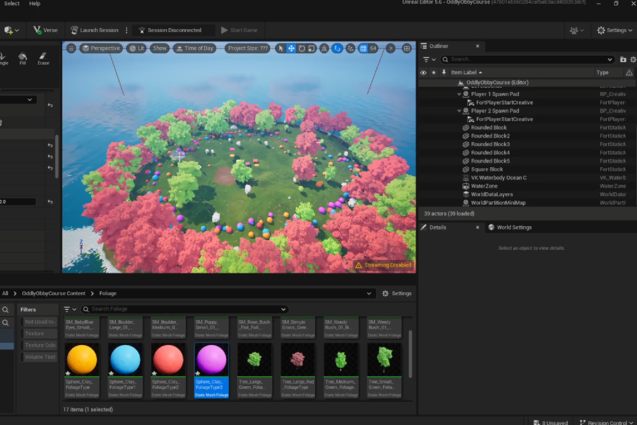This screenshot has width=637, height=425.
Task: Collapse Player 1 Spawn Pad in Outliner
Action: (x=459, y=94)
